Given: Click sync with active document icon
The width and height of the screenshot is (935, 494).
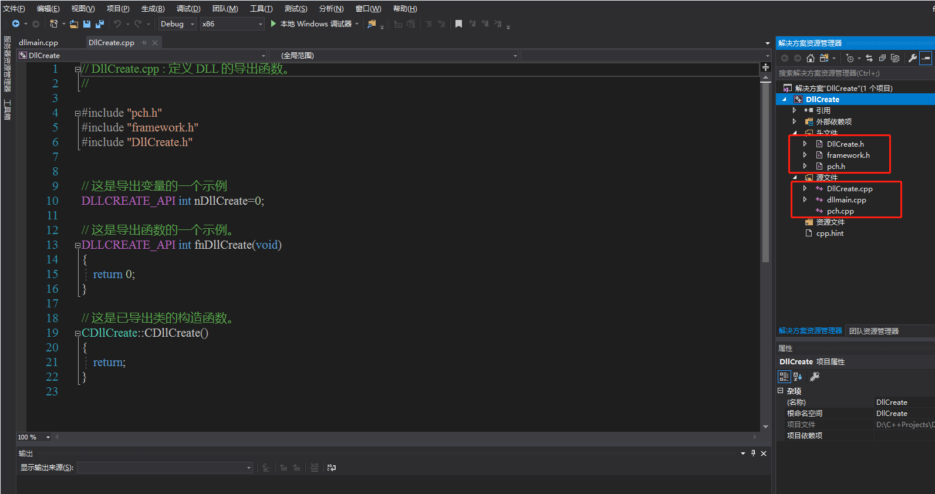Looking at the screenshot, I should pyautogui.click(x=869, y=58).
